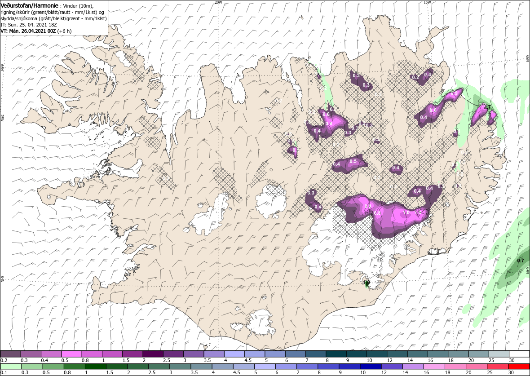Select the 'IT: Sun. 25. 04. 2021 18Z' line
This screenshot has width=530, height=376.
(x=28, y=25)
